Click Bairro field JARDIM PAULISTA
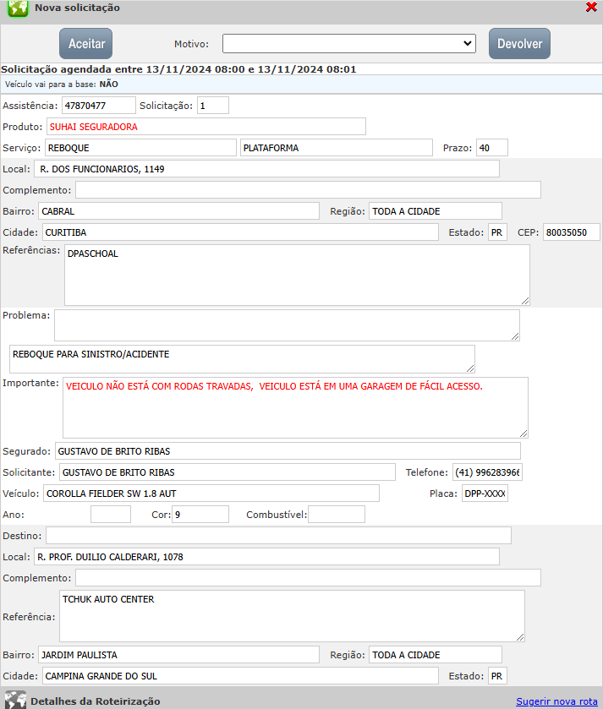The height and width of the screenshot is (709, 603). 178,655
